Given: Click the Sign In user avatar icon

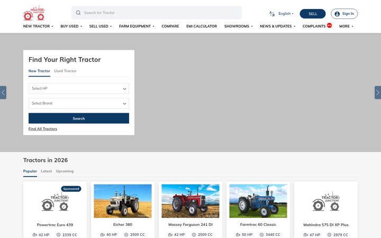Looking at the screenshot, I should tap(337, 14).
